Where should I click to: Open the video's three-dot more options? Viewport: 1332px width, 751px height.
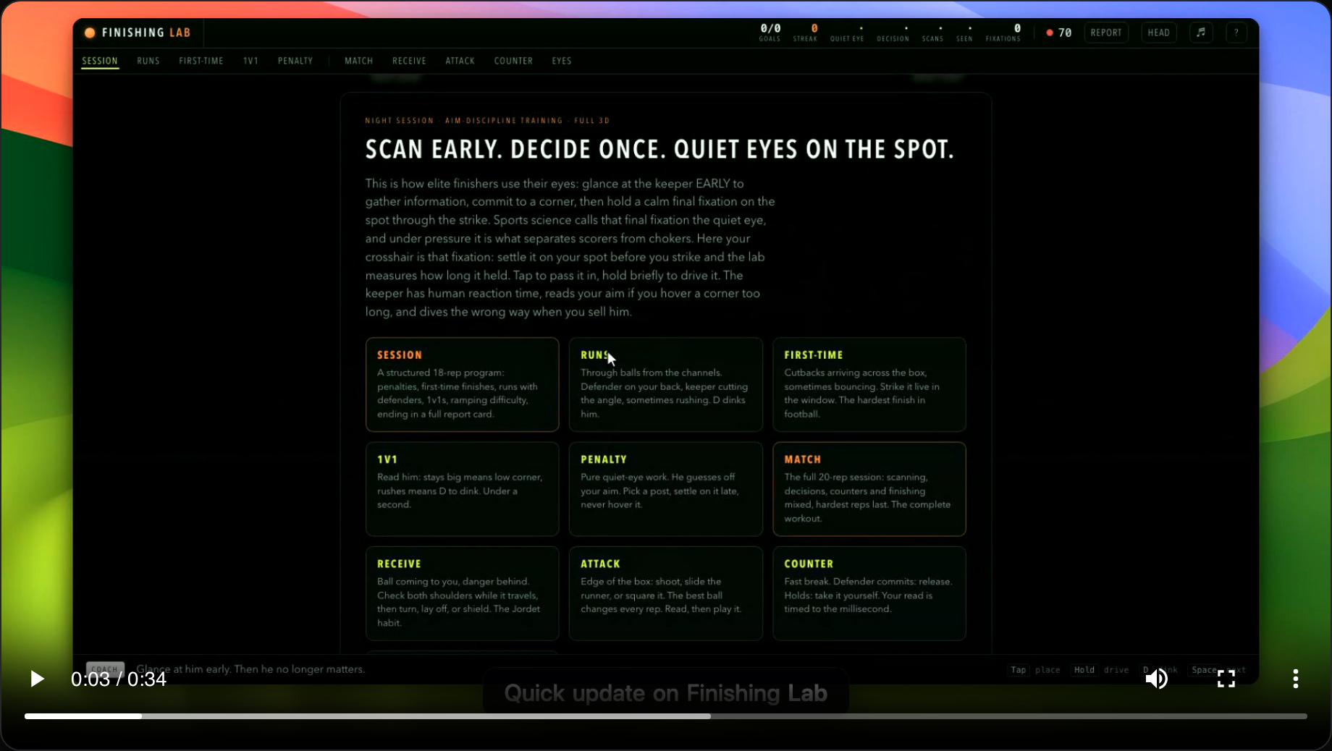coord(1295,679)
